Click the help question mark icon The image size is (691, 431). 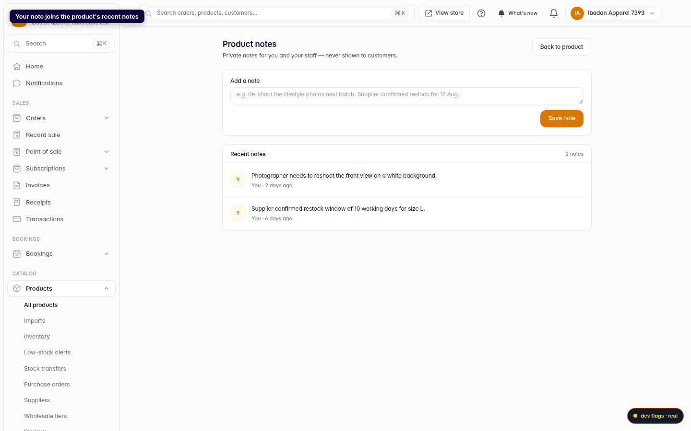pos(481,13)
